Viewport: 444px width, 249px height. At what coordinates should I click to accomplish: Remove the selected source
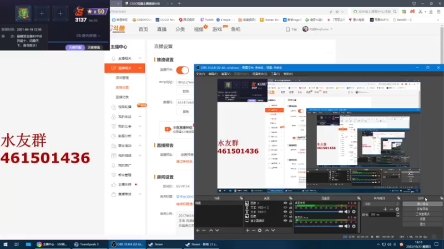(254, 230)
